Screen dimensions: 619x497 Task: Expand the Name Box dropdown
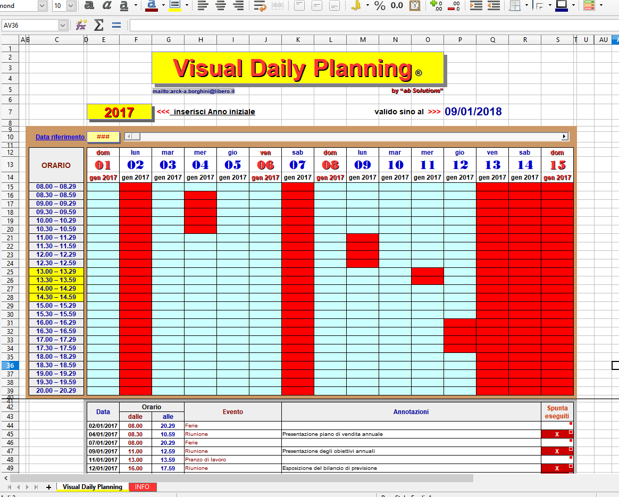62,25
